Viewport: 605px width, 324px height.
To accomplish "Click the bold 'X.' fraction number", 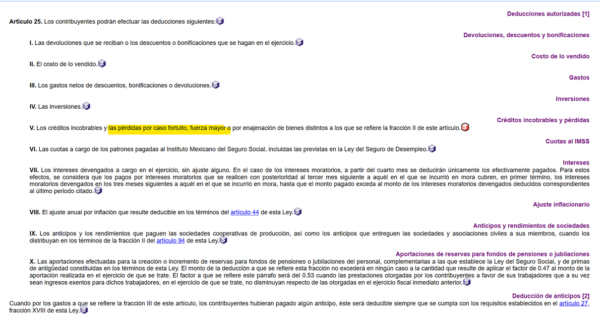I will pyautogui.click(x=32, y=262).
